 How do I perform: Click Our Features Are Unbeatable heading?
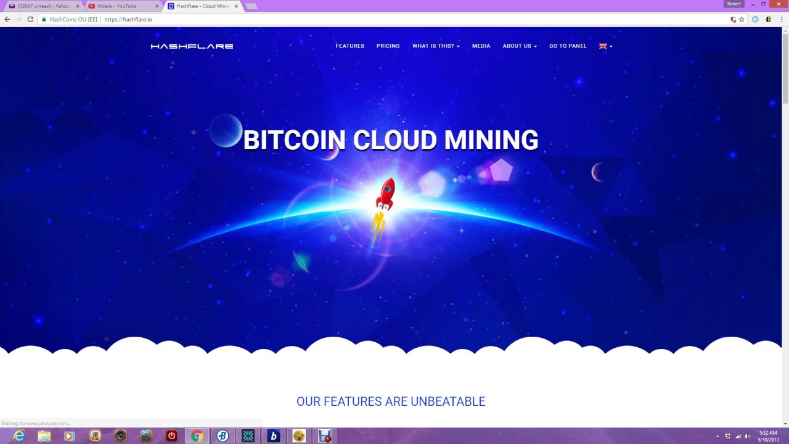(x=391, y=401)
